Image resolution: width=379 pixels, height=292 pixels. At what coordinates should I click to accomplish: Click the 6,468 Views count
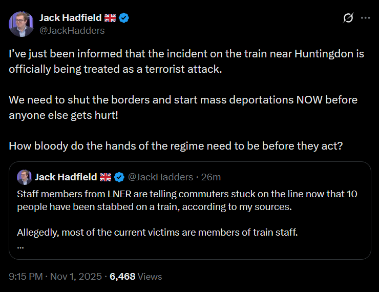(136, 277)
